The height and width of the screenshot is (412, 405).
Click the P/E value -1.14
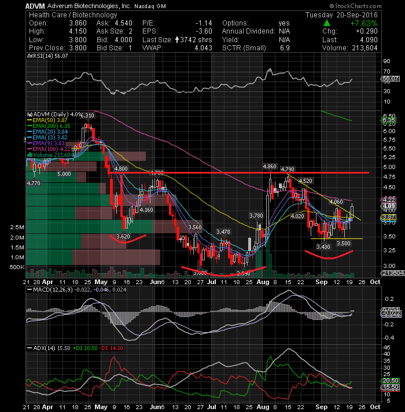[204, 23]
